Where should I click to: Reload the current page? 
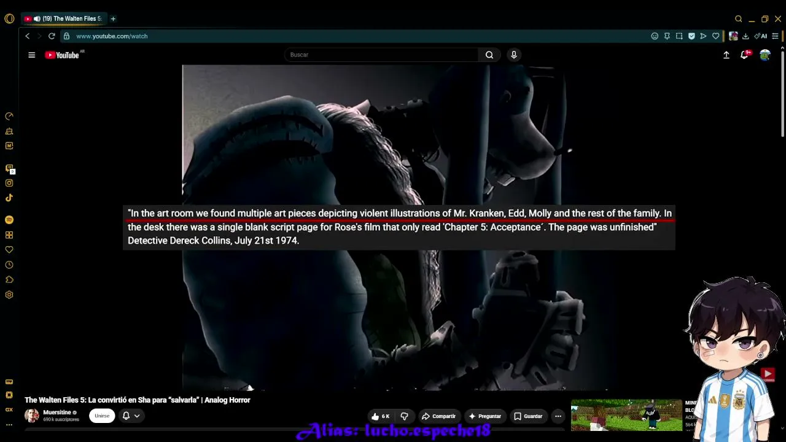52,36
